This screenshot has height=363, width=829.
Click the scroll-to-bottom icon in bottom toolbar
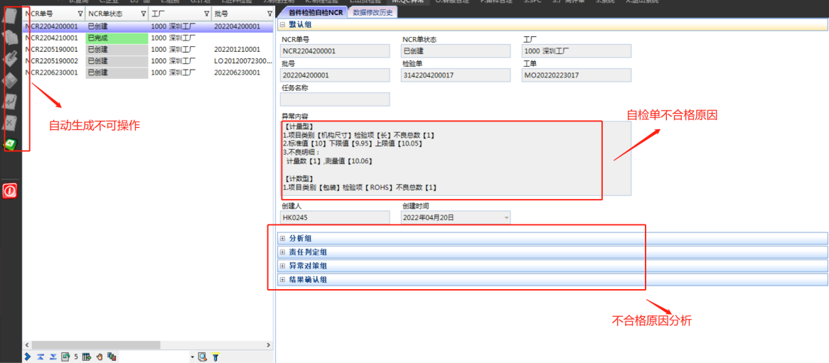(x=53, y=357)
